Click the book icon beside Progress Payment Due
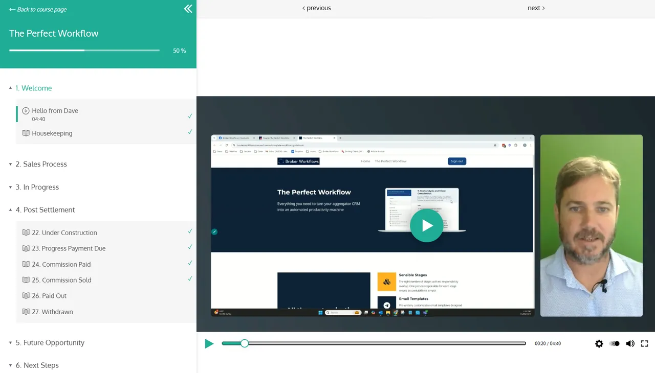 pyautogui.click(x=26, y=248)
